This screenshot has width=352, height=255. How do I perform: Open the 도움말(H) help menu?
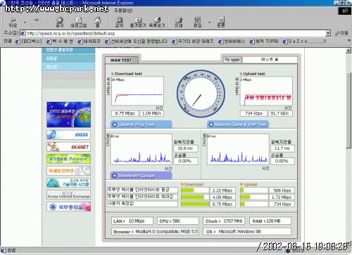click(x=123, y=11)
